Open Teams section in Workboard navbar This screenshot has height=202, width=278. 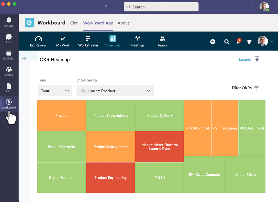(x=162, y=41)
